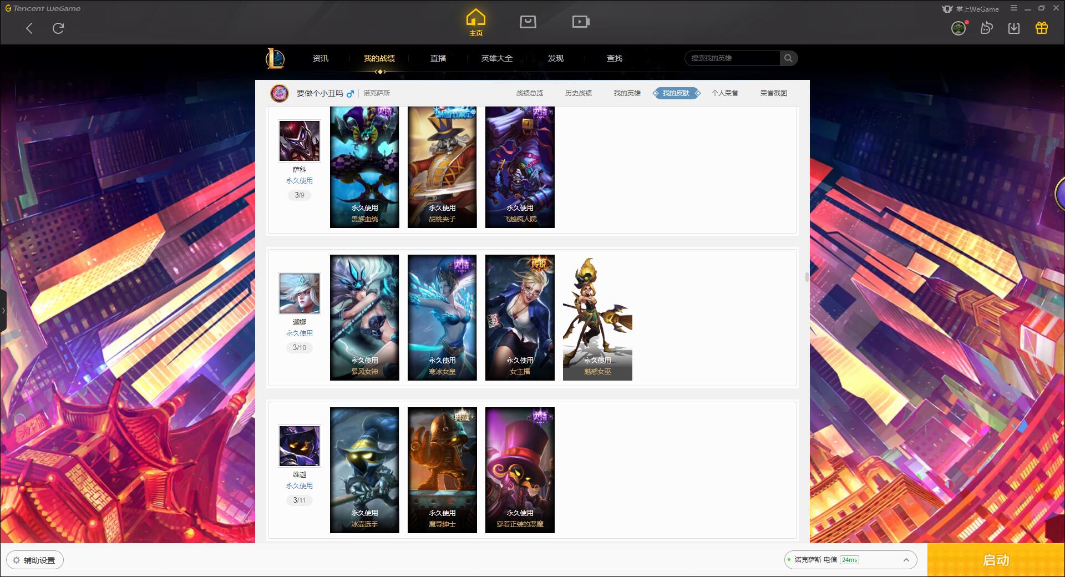
Task: Open the 资讯 tab
Action: click(x=321, y=58)
